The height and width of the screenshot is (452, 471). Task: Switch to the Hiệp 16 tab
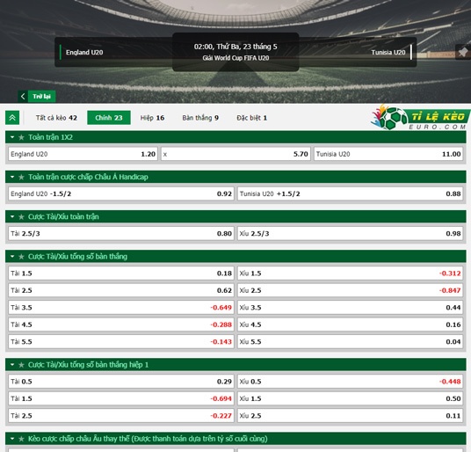pos(152,118)
